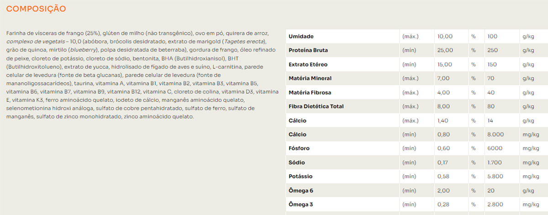This screenshot has width=548, height=215.
Task: Click the Proteína Bruta row label
Action: 308,50
